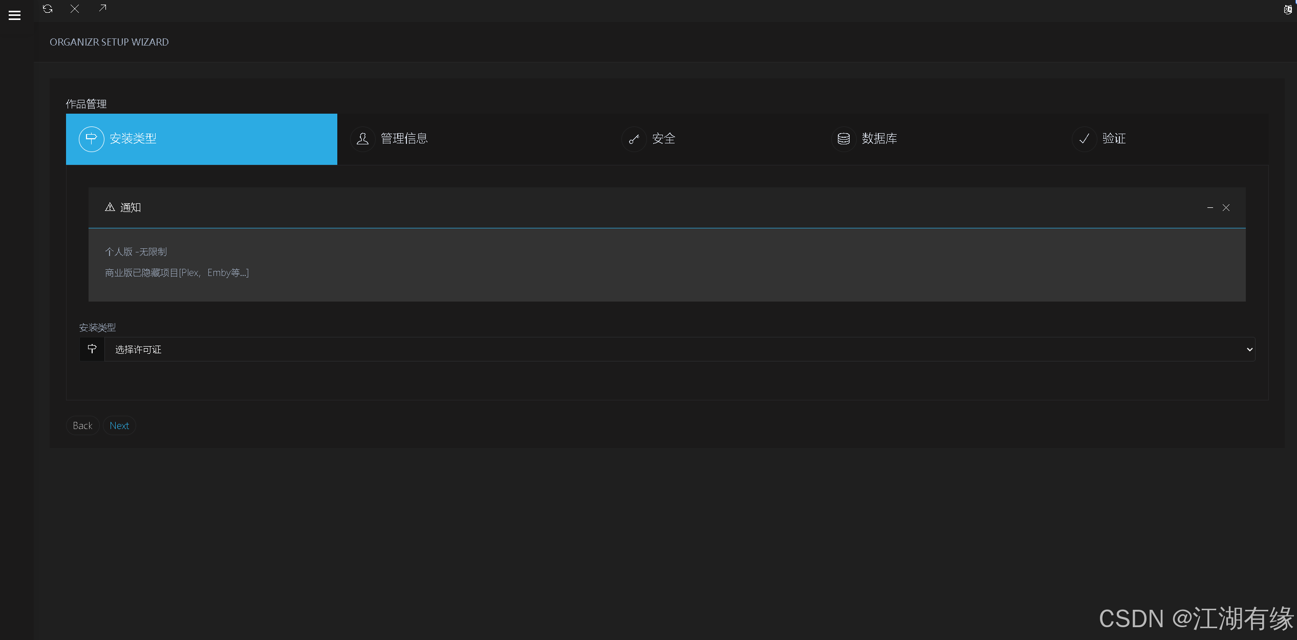Switch to the 管理信息 tab
The height and width of the screenshot is (640, 1297).
click(x=404, y=139)
